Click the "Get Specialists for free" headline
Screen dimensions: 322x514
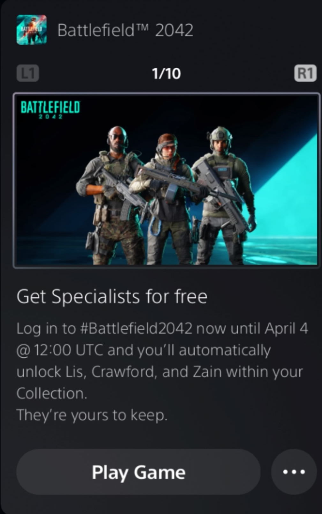point(112,297)
